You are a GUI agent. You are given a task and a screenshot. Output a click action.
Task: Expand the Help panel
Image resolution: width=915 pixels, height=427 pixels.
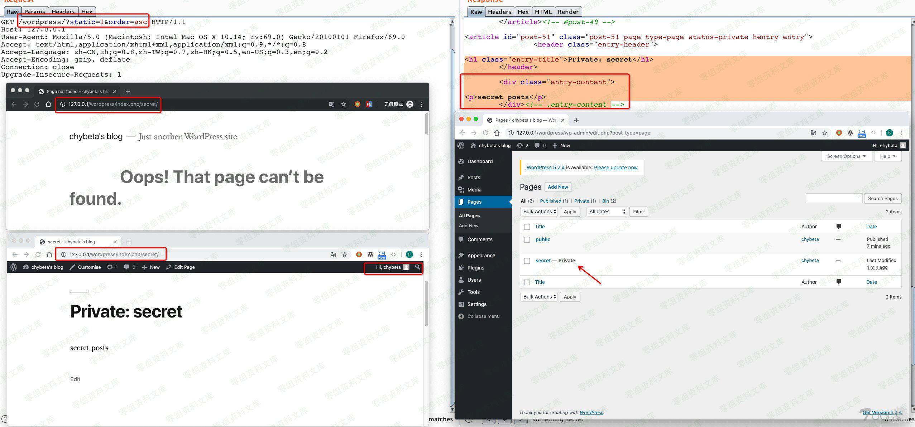point(887,156)
